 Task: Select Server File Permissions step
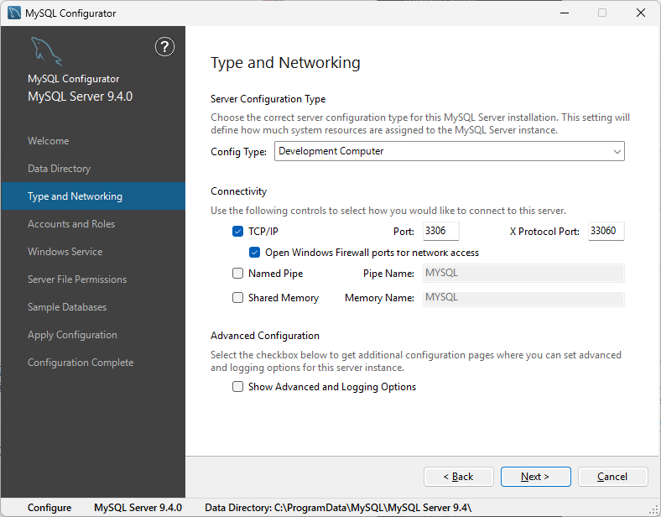(x=77, y=279)
